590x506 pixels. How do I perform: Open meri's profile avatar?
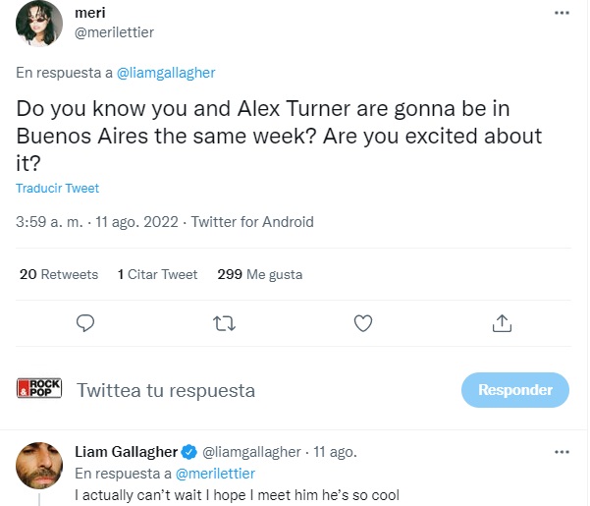(40, 24)
